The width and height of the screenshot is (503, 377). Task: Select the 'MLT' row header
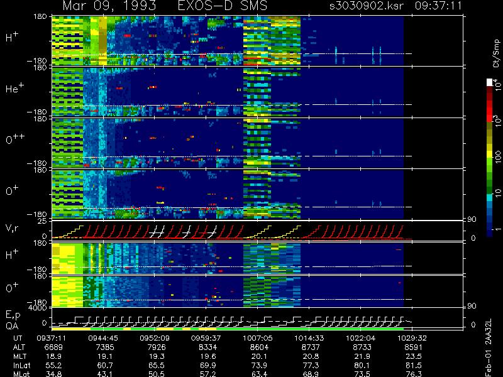pos(20,356)
